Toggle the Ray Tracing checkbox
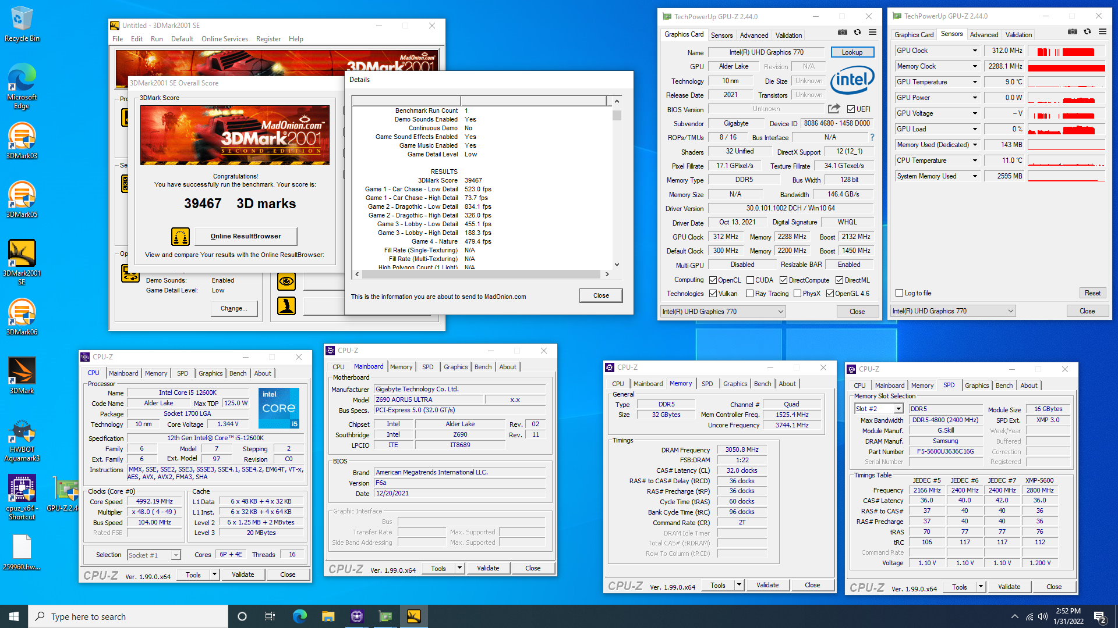The height and width of the screenshot is (628, 1118). pyautogui.click(x=750, y=294)
